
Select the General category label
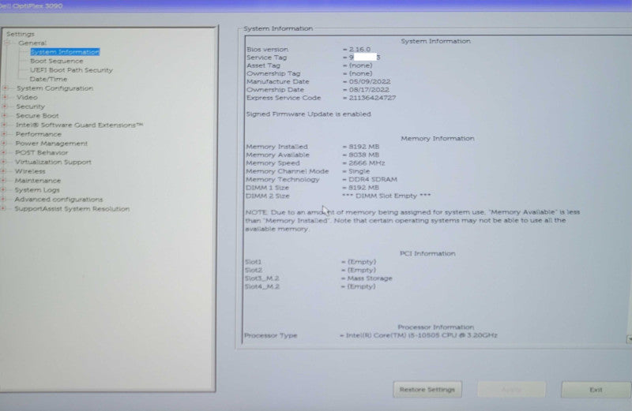click(32, 43)
